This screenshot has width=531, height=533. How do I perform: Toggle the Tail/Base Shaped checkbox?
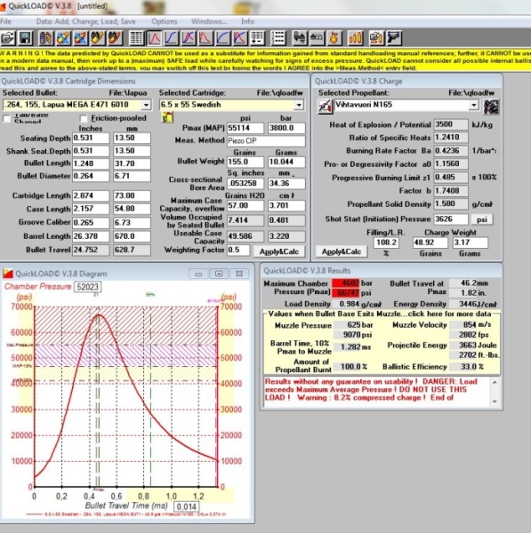click(6, 119)
